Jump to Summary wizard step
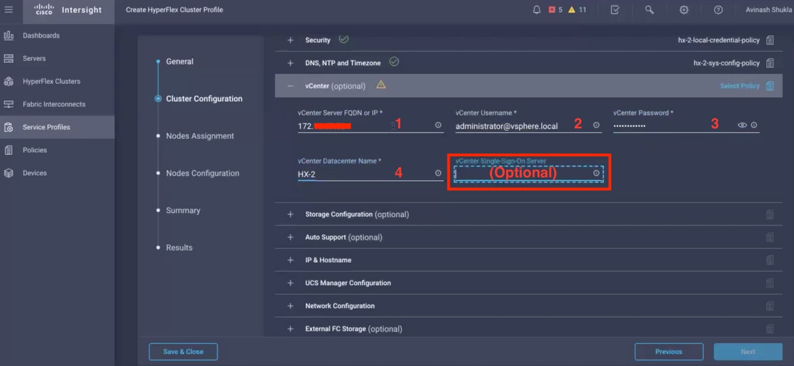 (183, 210)
